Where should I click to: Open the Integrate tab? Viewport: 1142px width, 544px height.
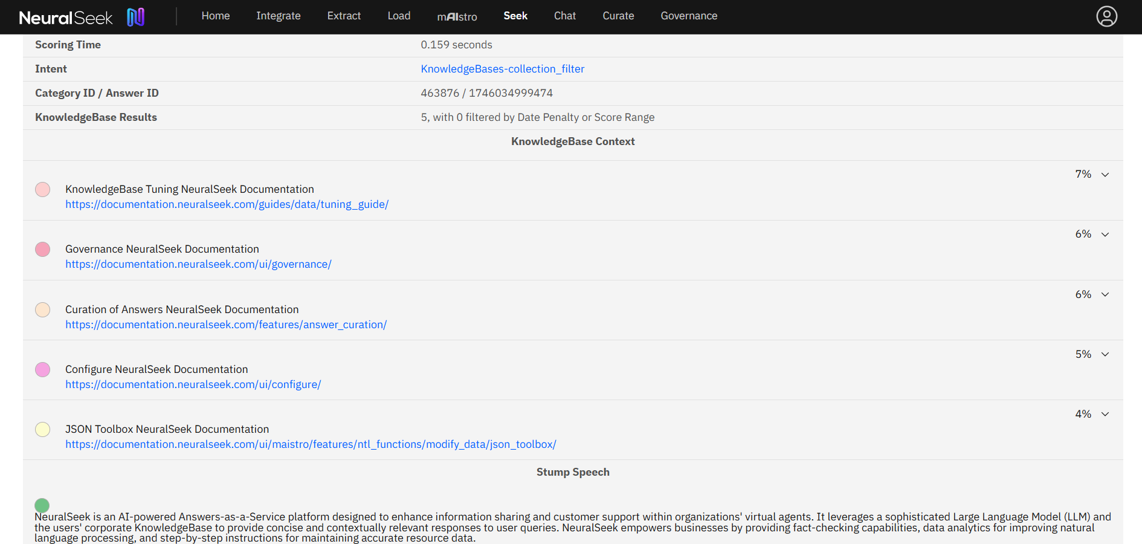(279, 16)
